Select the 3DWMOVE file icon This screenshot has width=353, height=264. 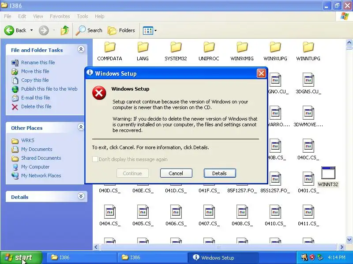(x=308, y=113)
